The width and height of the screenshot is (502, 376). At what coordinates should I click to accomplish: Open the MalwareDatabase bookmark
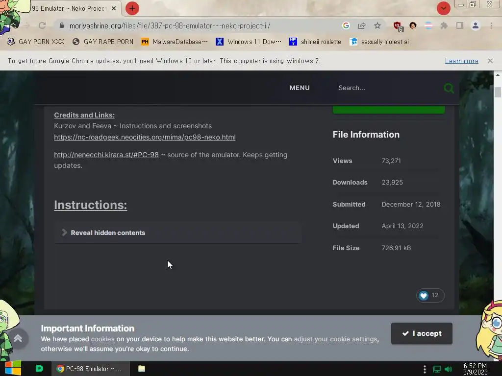click(175, 42)
